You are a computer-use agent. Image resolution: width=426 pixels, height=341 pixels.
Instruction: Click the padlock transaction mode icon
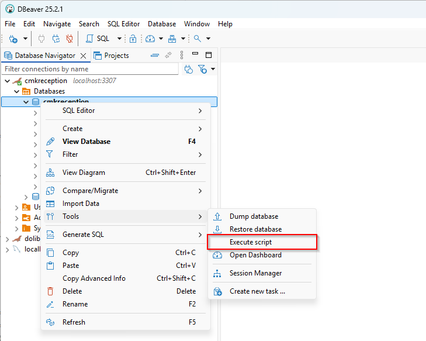pyautogui.click(x=133, y=39)
